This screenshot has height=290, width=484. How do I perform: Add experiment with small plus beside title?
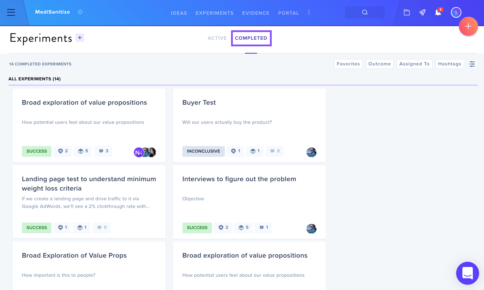tap(80, 38)
